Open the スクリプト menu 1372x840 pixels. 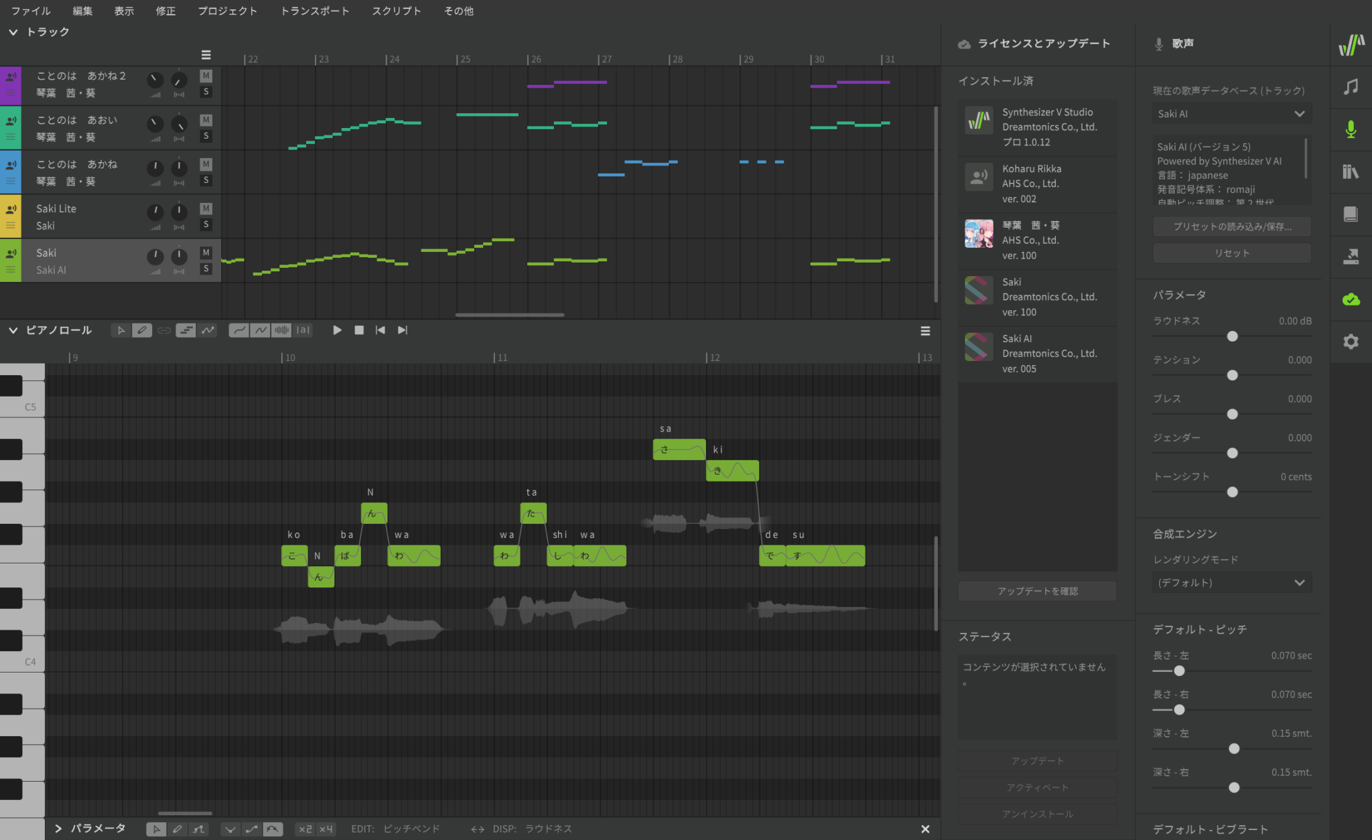click(395, 11)
